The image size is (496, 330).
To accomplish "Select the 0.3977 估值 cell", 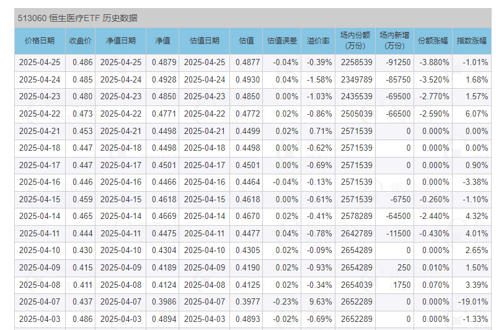I will coord(248,301).
